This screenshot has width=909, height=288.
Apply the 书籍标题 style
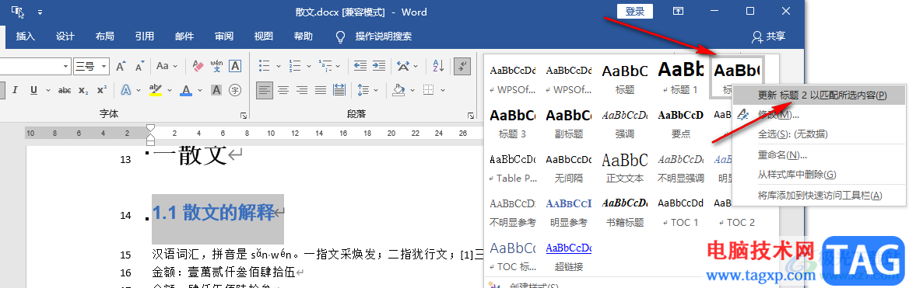coord(625,210)
